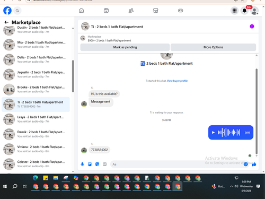Attach a photo with image icon
This screenshot has width=265, height=199.
pyautogui.click(x=90, y=165)
